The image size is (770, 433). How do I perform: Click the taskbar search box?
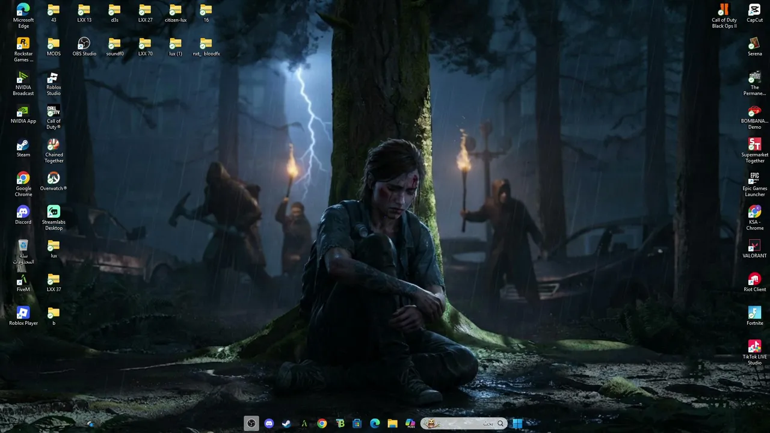[463, 423]
